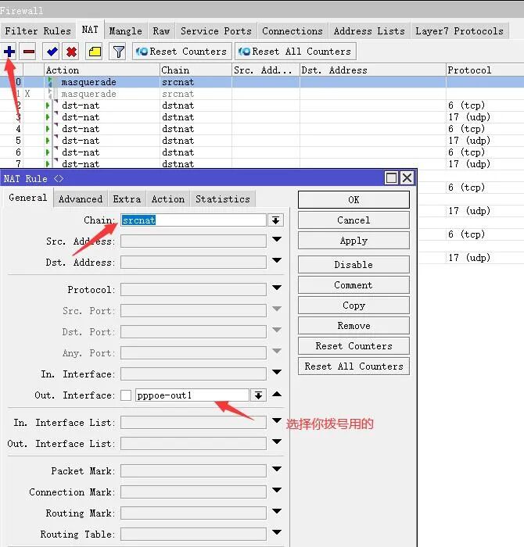Click the Apply button
Screen dimensions: 524x547
[x=354, y=241]
